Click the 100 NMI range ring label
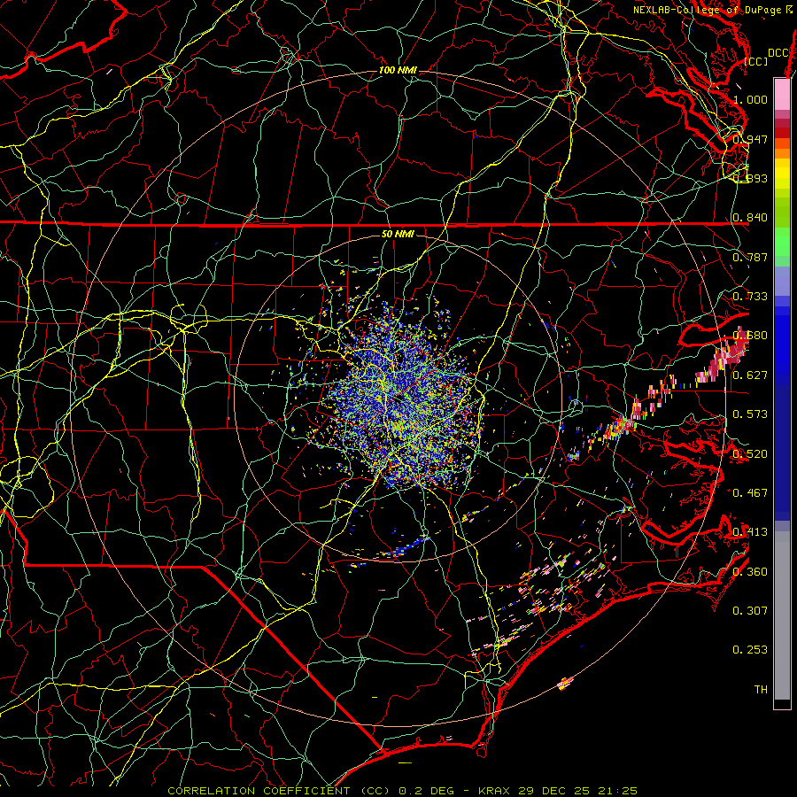Screen dimensions: 797x797 click(x=398, y=70)
